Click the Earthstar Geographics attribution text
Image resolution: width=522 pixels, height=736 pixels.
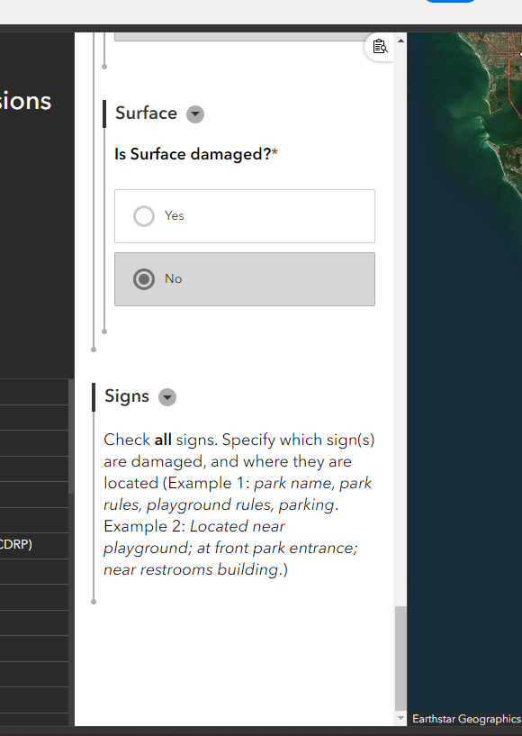coord(466,719)
